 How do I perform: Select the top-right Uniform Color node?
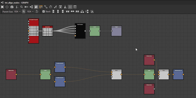click(x=149, y=60)
